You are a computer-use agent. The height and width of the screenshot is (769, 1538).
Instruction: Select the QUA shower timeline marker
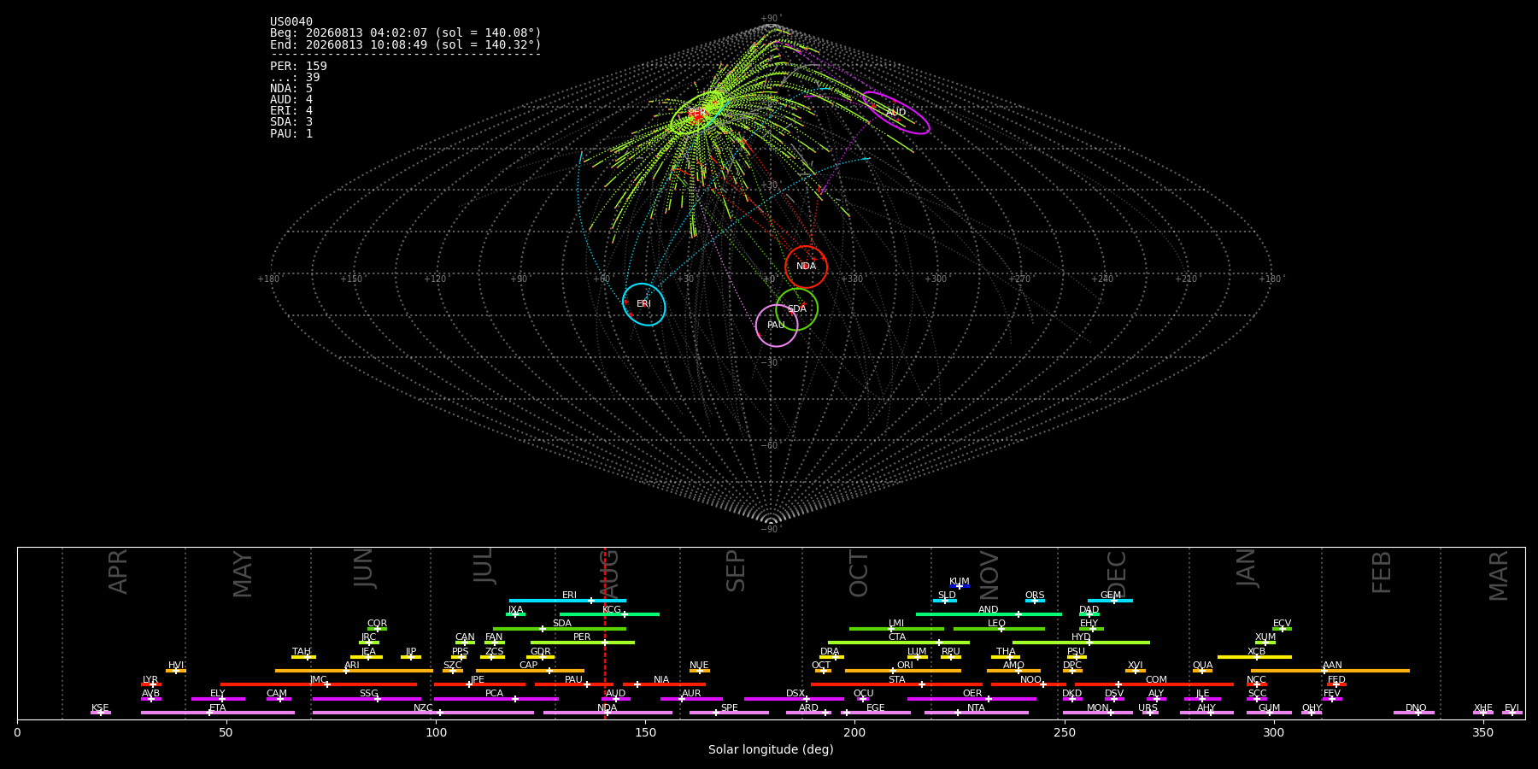(1202, 671)
